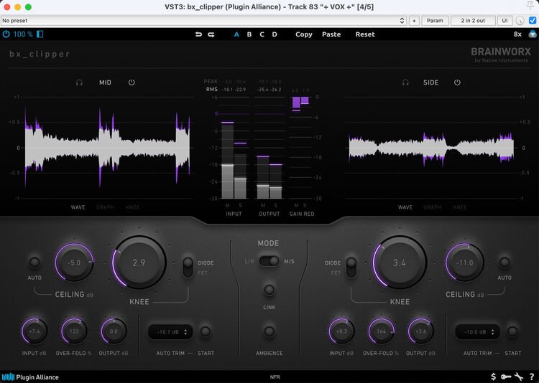The height and width of the screenshot is (383, 539).
Task: Open help with the question mark icon
Action: tap(531, 377)
